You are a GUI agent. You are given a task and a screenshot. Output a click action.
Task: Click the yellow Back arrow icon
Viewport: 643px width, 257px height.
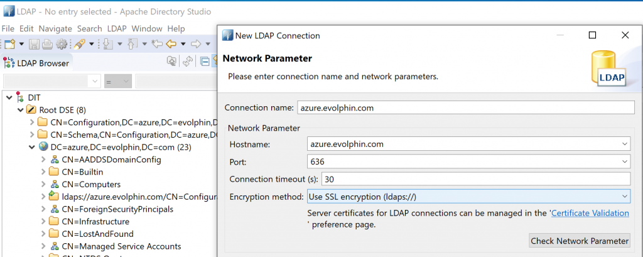pos(171,44)
